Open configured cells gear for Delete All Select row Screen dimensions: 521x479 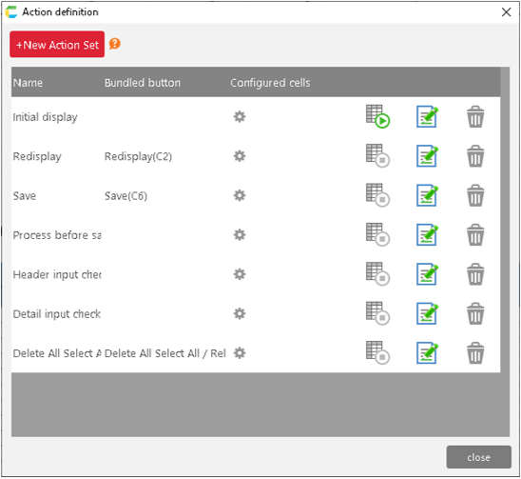[240, 353]
